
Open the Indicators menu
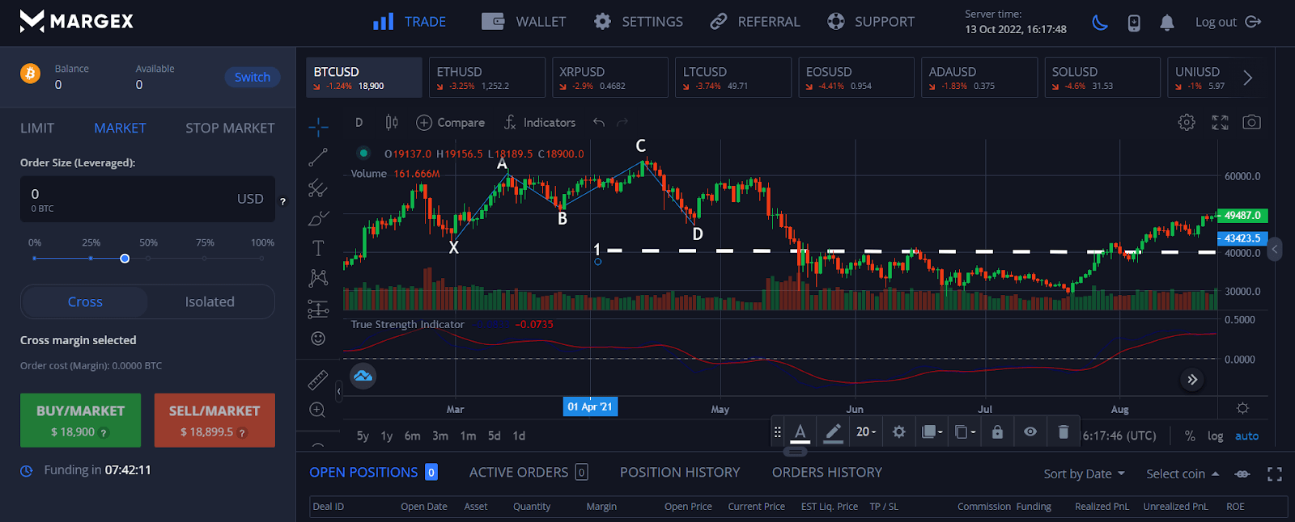tap(539, 123)
